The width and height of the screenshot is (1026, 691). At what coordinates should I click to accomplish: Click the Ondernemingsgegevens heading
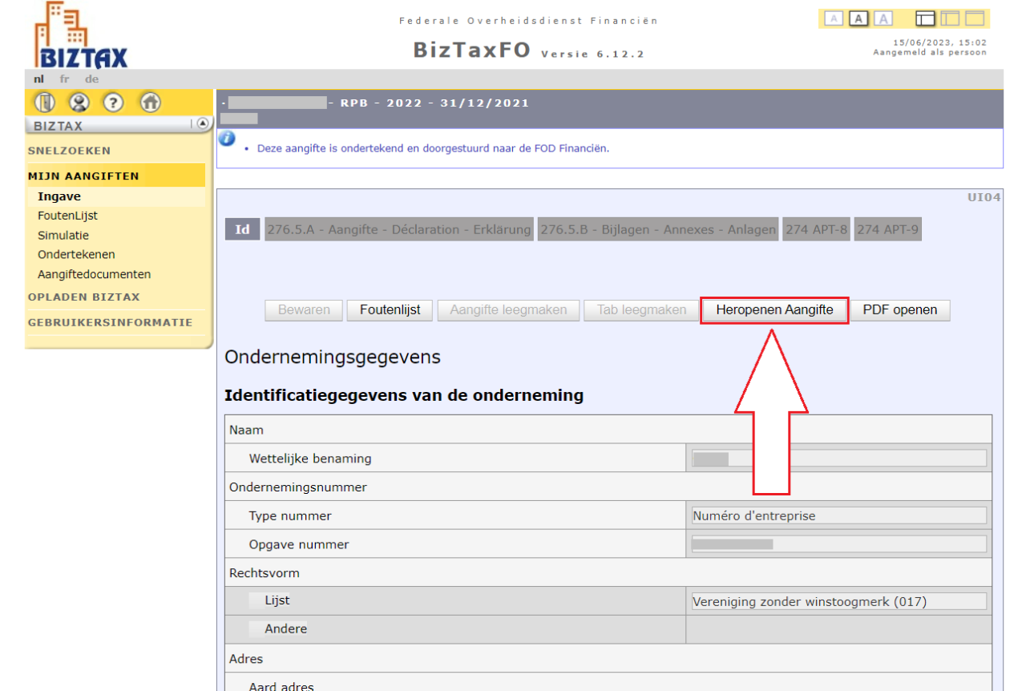[x=333, y=358]
